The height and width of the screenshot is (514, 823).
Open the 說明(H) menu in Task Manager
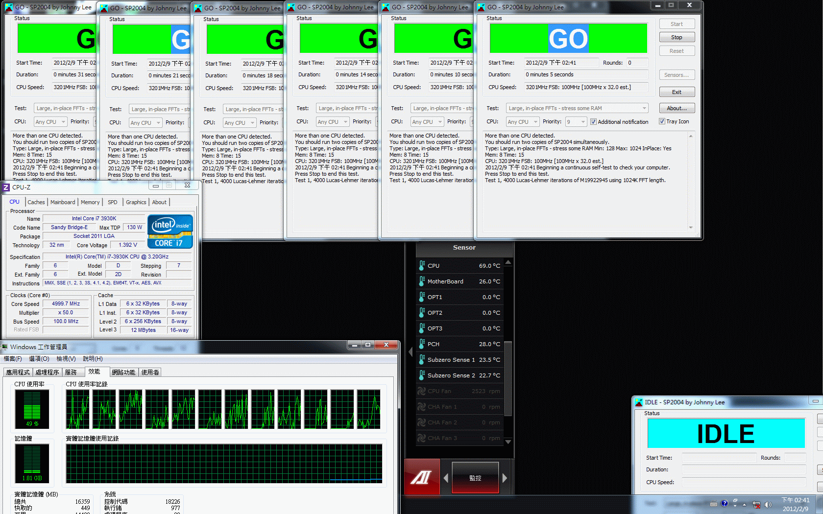tap(93, 359)
